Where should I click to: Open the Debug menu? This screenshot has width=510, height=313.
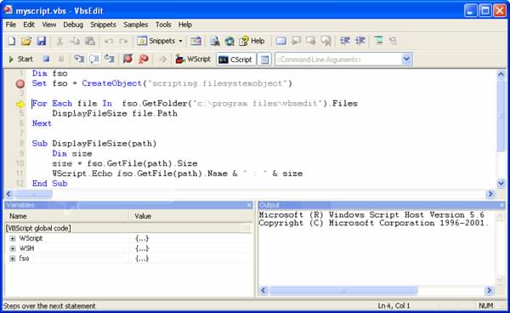tap(73, 25)
